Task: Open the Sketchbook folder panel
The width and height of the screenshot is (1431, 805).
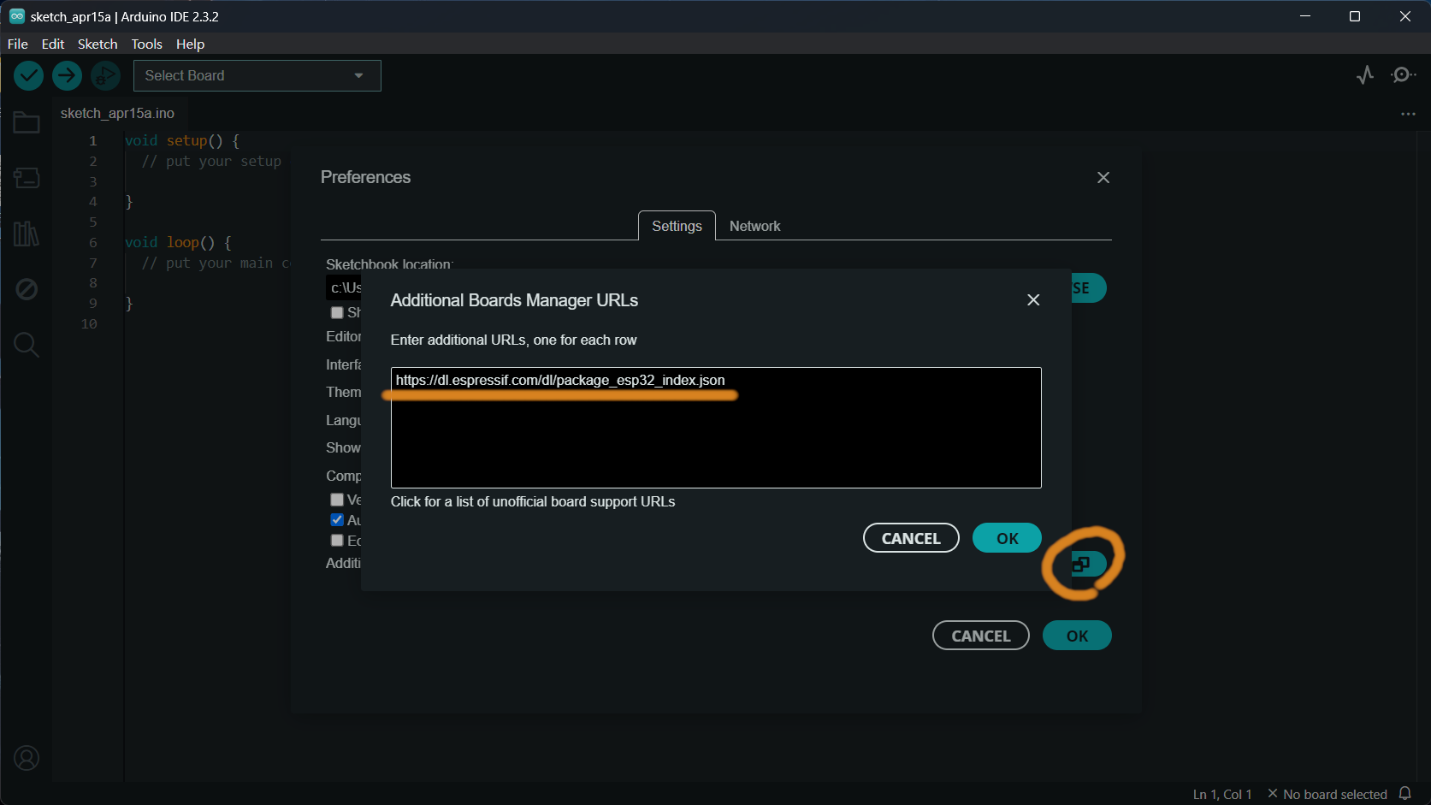Action: (x=27, y=122)
